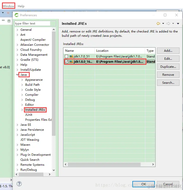Viewport: 183px width, 190px height.
Task: Open the view menu dropdown triangle
Action: click(178, 23)
